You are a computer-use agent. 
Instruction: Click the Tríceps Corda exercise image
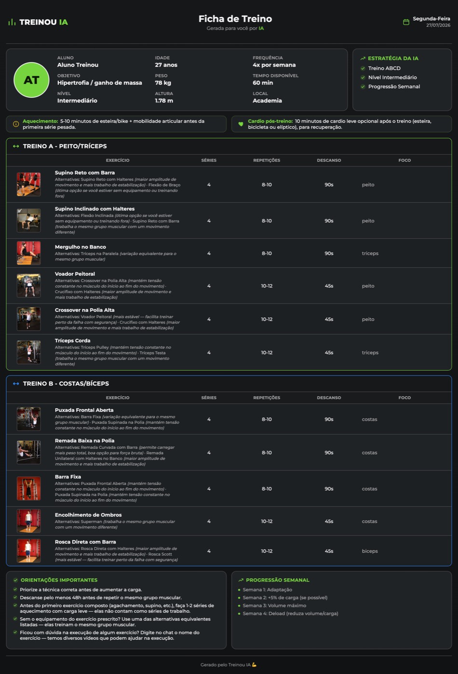tap(29, 352)
